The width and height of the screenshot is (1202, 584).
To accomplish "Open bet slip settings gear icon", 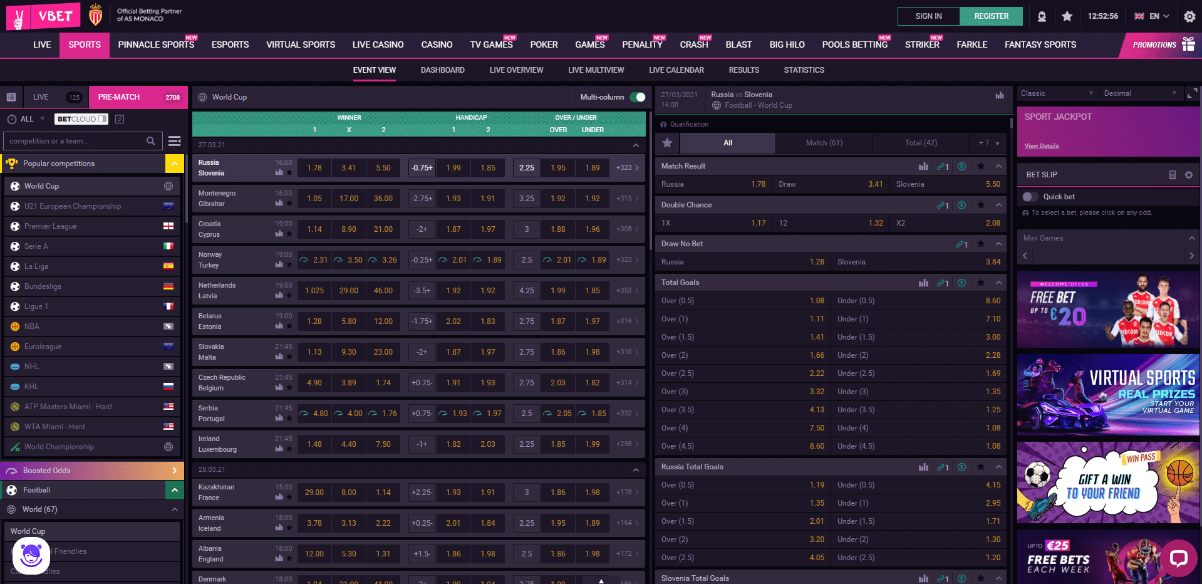I will [x=1189, y=175].
